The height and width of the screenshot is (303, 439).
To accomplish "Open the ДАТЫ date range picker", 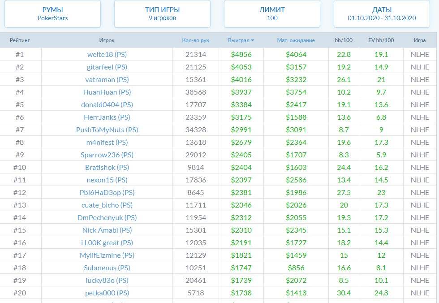I will pyautogui.click(x=382, y=14).
